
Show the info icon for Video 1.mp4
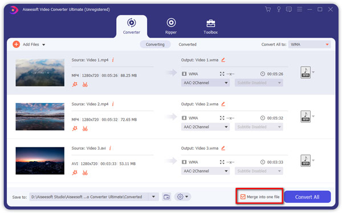point(113,60)
